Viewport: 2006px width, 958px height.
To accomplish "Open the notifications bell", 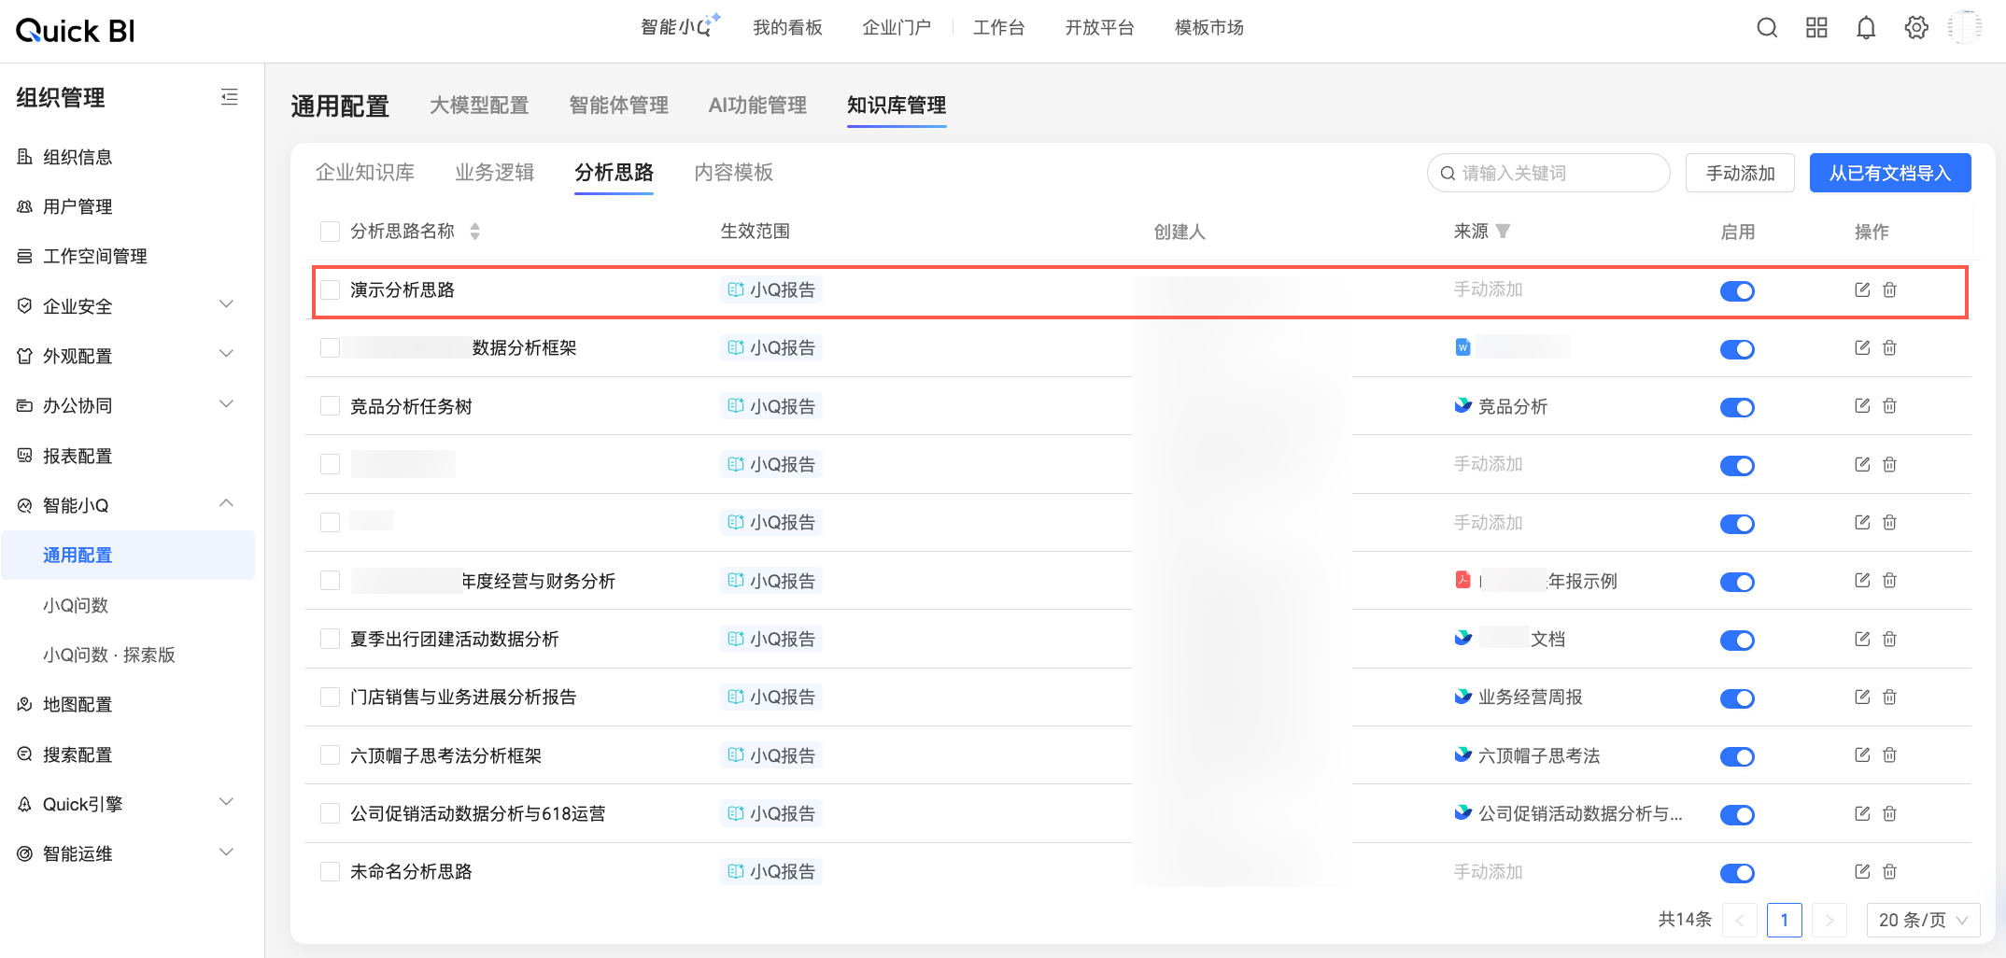I will click(1866, 28).
